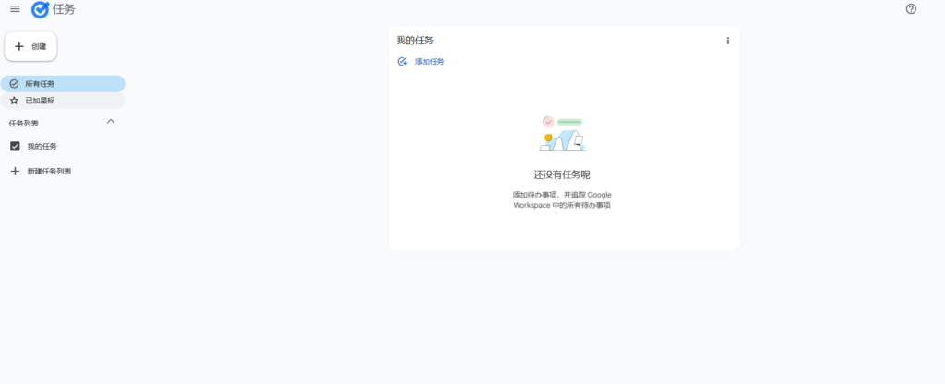Click the star icon beside 已加星标
This screenshot has height=384, width=945.
click(14, 101)
